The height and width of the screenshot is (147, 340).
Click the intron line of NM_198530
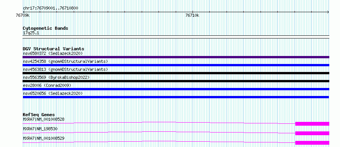(x=159, y=132)
